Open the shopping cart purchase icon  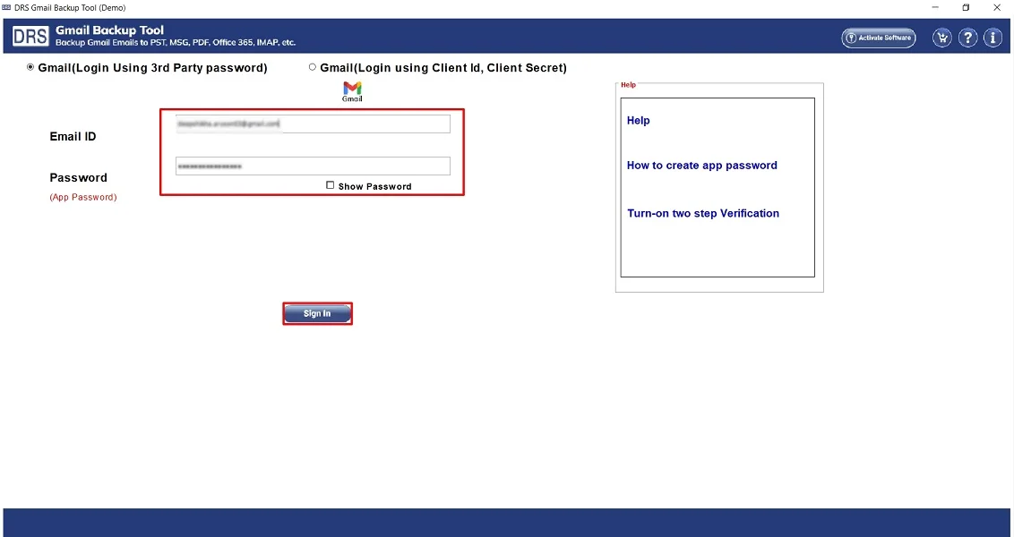(x=941, y=37)
